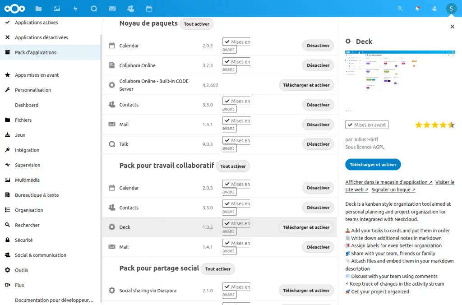Disable Talk with Désactiver

click(x=318, y=144)
